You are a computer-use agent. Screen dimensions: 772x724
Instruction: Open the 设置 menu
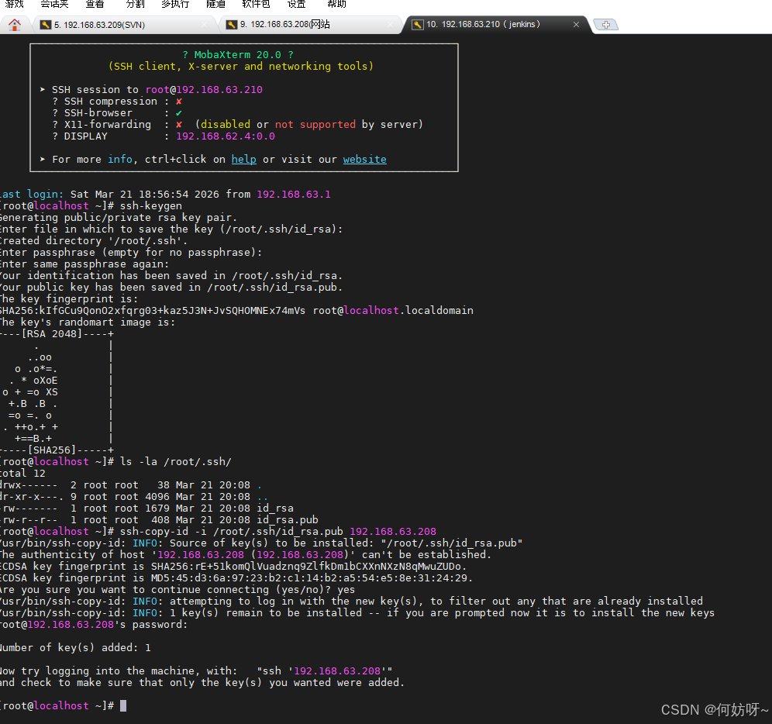[x=296, y=4]
